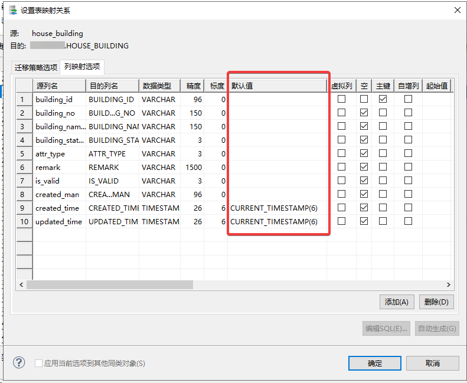Switch to the 迁移策略选项 tab
The height and width of the screenshot is (383, 467).
pos(36,67)
